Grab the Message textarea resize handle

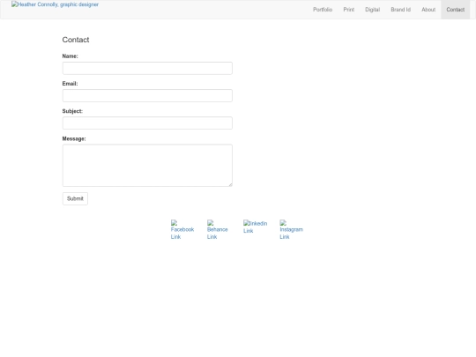[230, 184]
